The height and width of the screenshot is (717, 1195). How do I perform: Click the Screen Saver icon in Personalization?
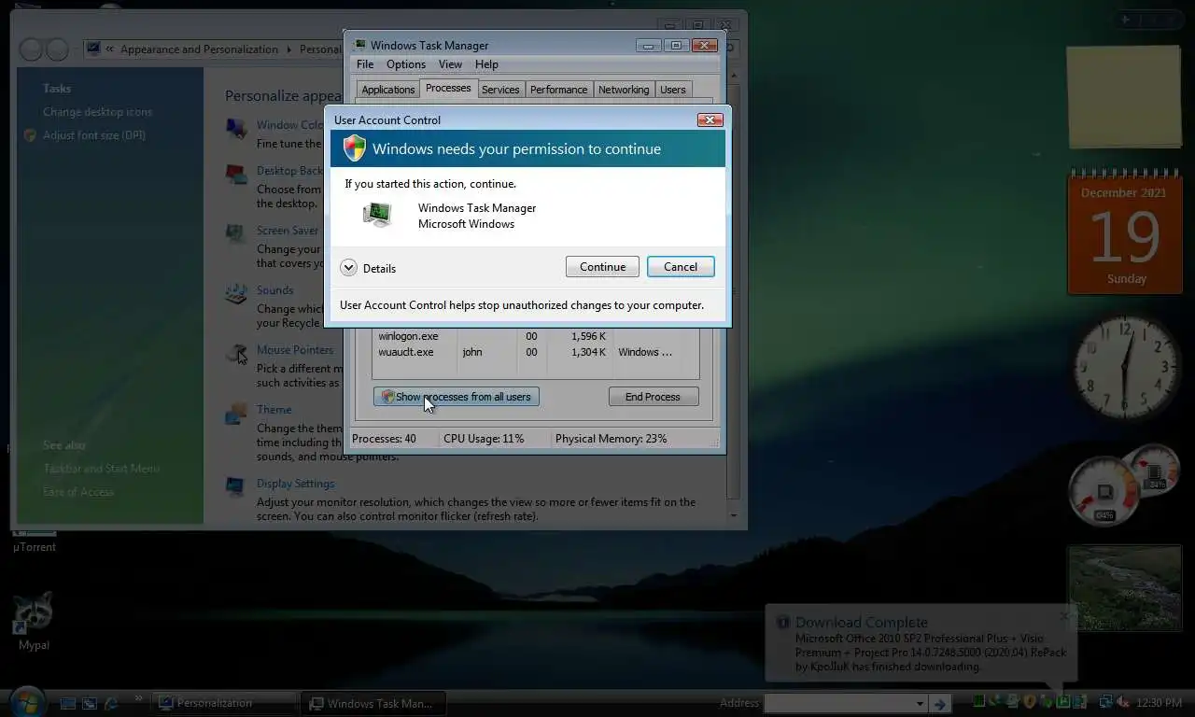(x=236, y=234)
